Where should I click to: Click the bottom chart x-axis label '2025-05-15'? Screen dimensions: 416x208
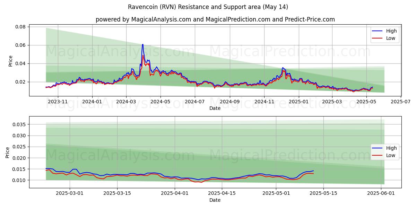click(x=324, y=193)
